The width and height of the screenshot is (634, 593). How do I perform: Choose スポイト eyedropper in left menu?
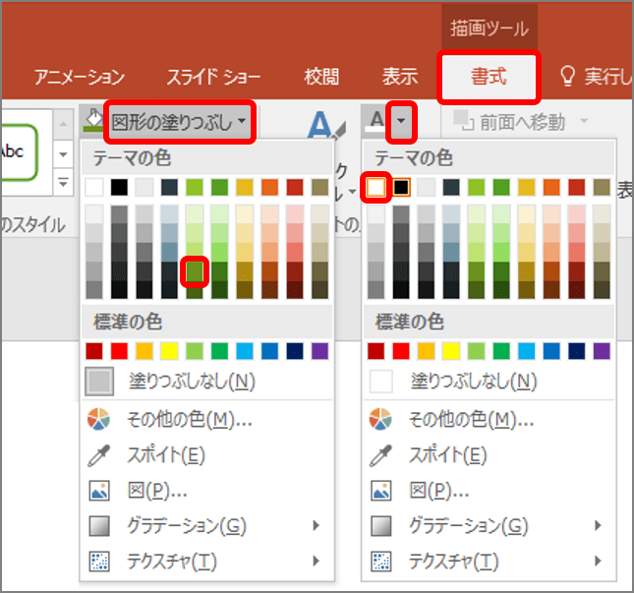click(x=207, y=455)
